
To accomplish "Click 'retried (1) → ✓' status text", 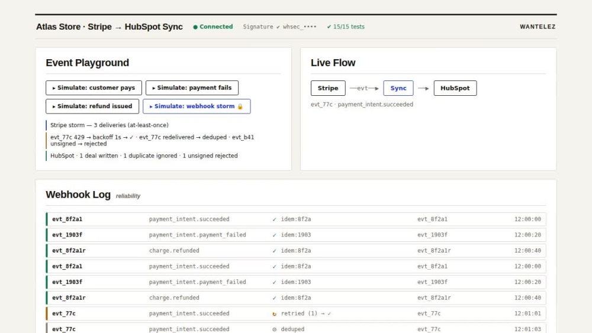I will tap(306, 313).
